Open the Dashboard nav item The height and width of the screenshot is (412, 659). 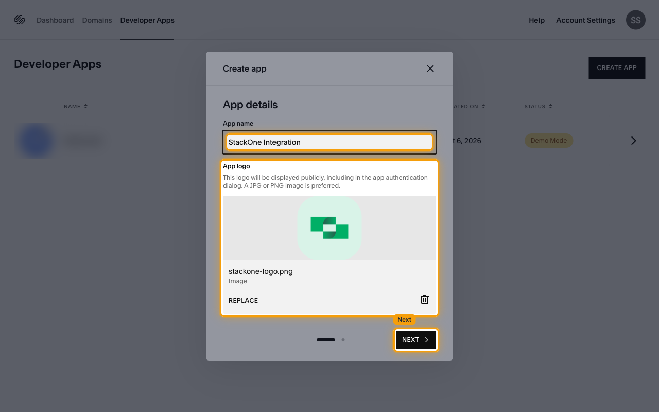(x=55, y=20)
